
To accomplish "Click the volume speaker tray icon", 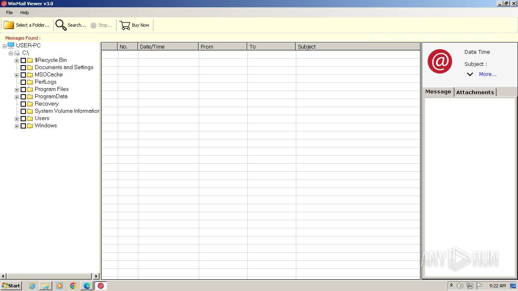I will 460,286.
